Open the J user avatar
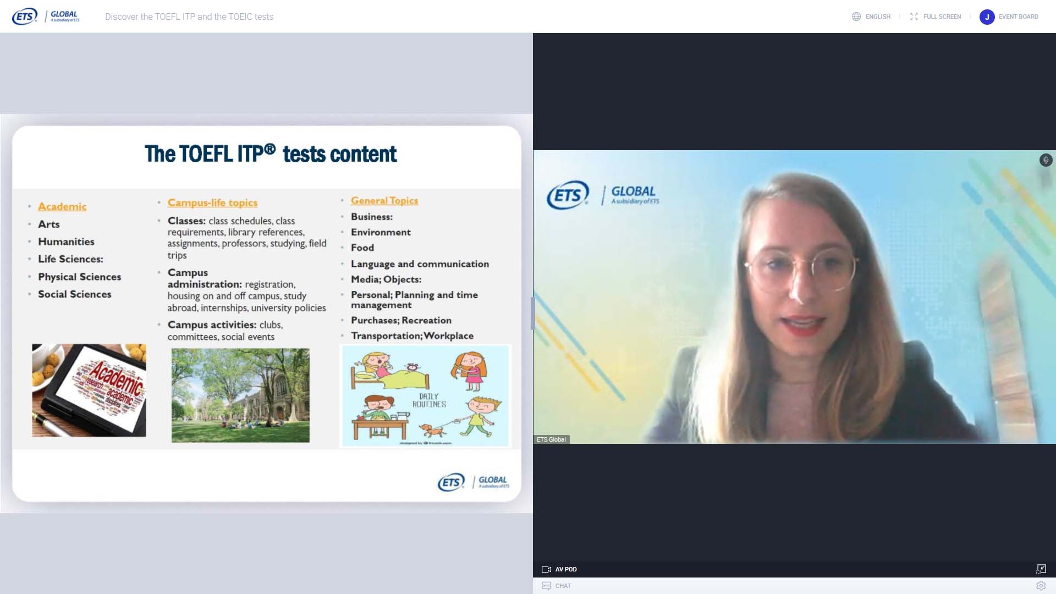 [987, 16]
